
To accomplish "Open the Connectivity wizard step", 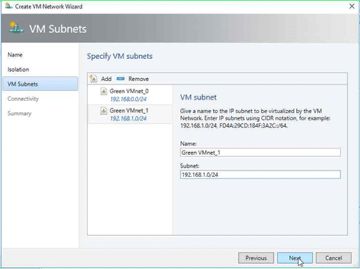I will [x=23, y=99].
